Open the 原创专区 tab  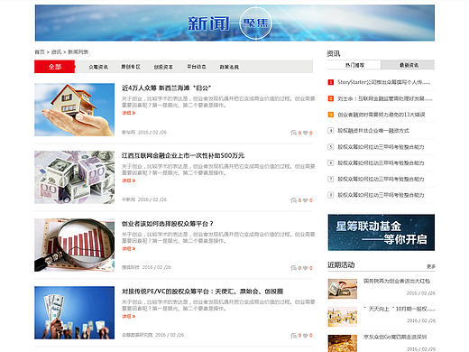point(131,67)
